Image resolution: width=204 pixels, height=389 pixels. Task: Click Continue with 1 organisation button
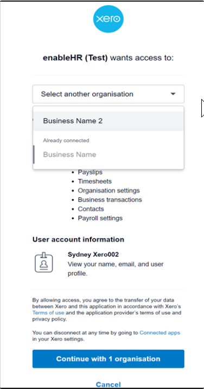(109, 359)
